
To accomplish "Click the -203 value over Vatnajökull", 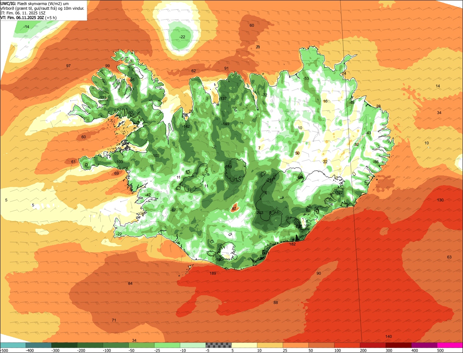I will coord(259,213).
